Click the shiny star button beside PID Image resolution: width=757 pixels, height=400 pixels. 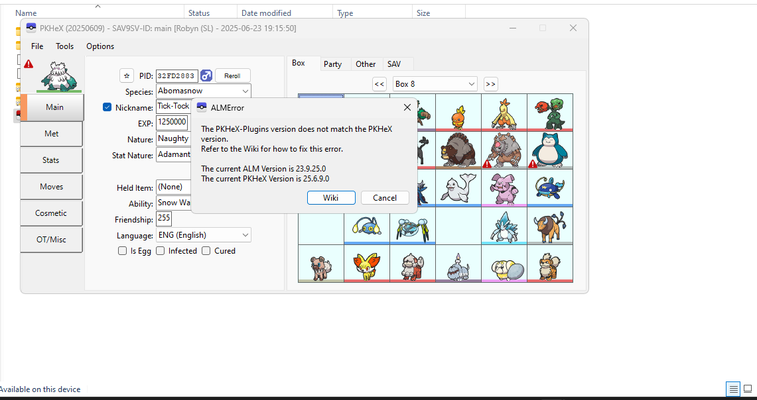[x=127, y=75]
